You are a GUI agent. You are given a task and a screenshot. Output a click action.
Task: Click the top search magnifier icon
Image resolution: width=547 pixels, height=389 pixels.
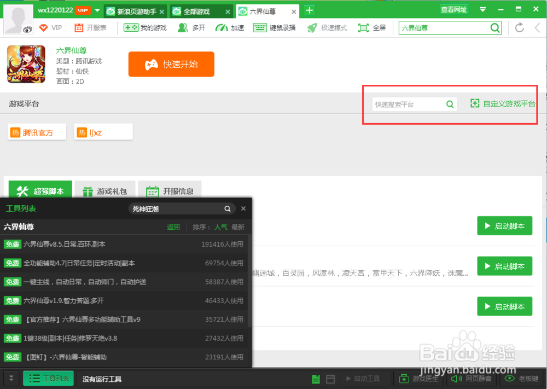tap(495, 28)
